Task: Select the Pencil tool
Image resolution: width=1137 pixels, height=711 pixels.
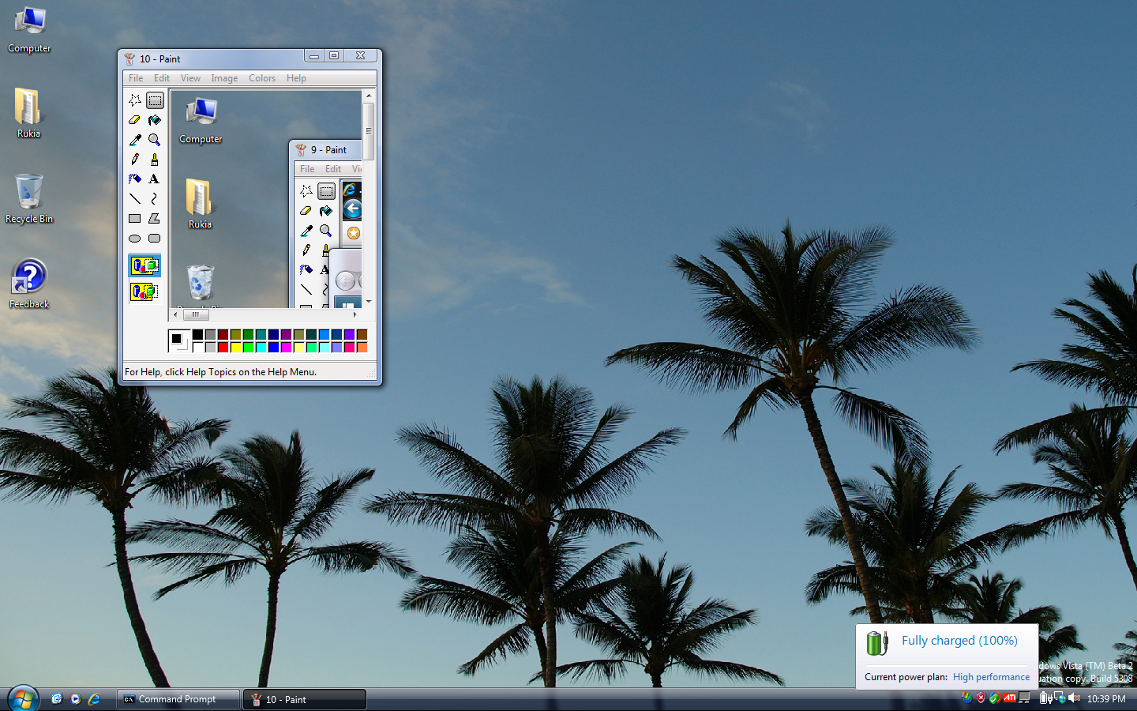Action: point(134,160)
